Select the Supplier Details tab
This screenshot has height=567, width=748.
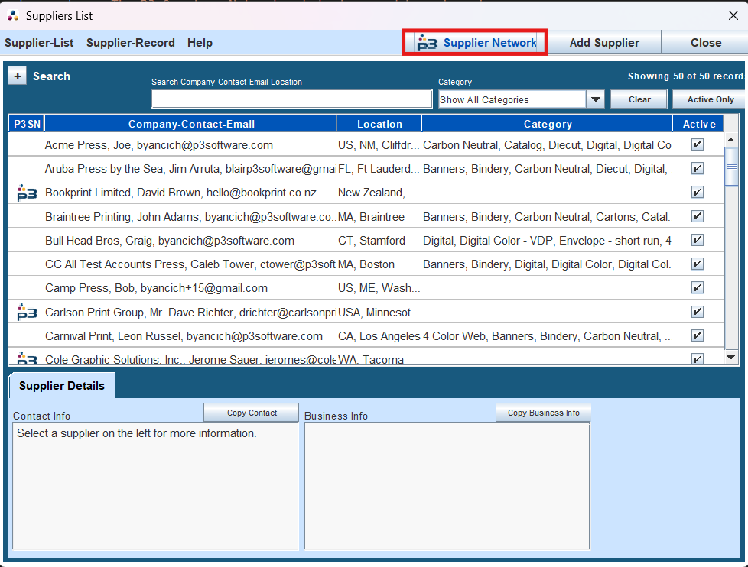tap(62, 386)
